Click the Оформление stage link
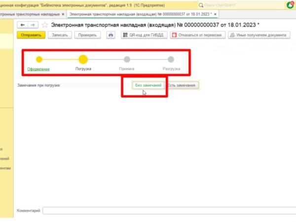The height and width of the screenshot is (222, 296). click(38, 69)
